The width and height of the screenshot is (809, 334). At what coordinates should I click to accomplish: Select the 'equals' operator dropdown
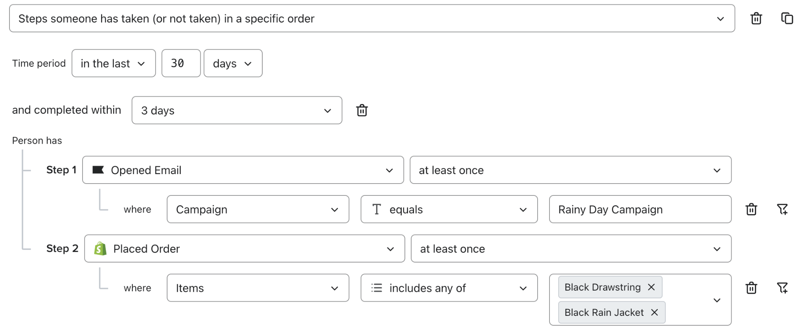(x=449, y=209)
